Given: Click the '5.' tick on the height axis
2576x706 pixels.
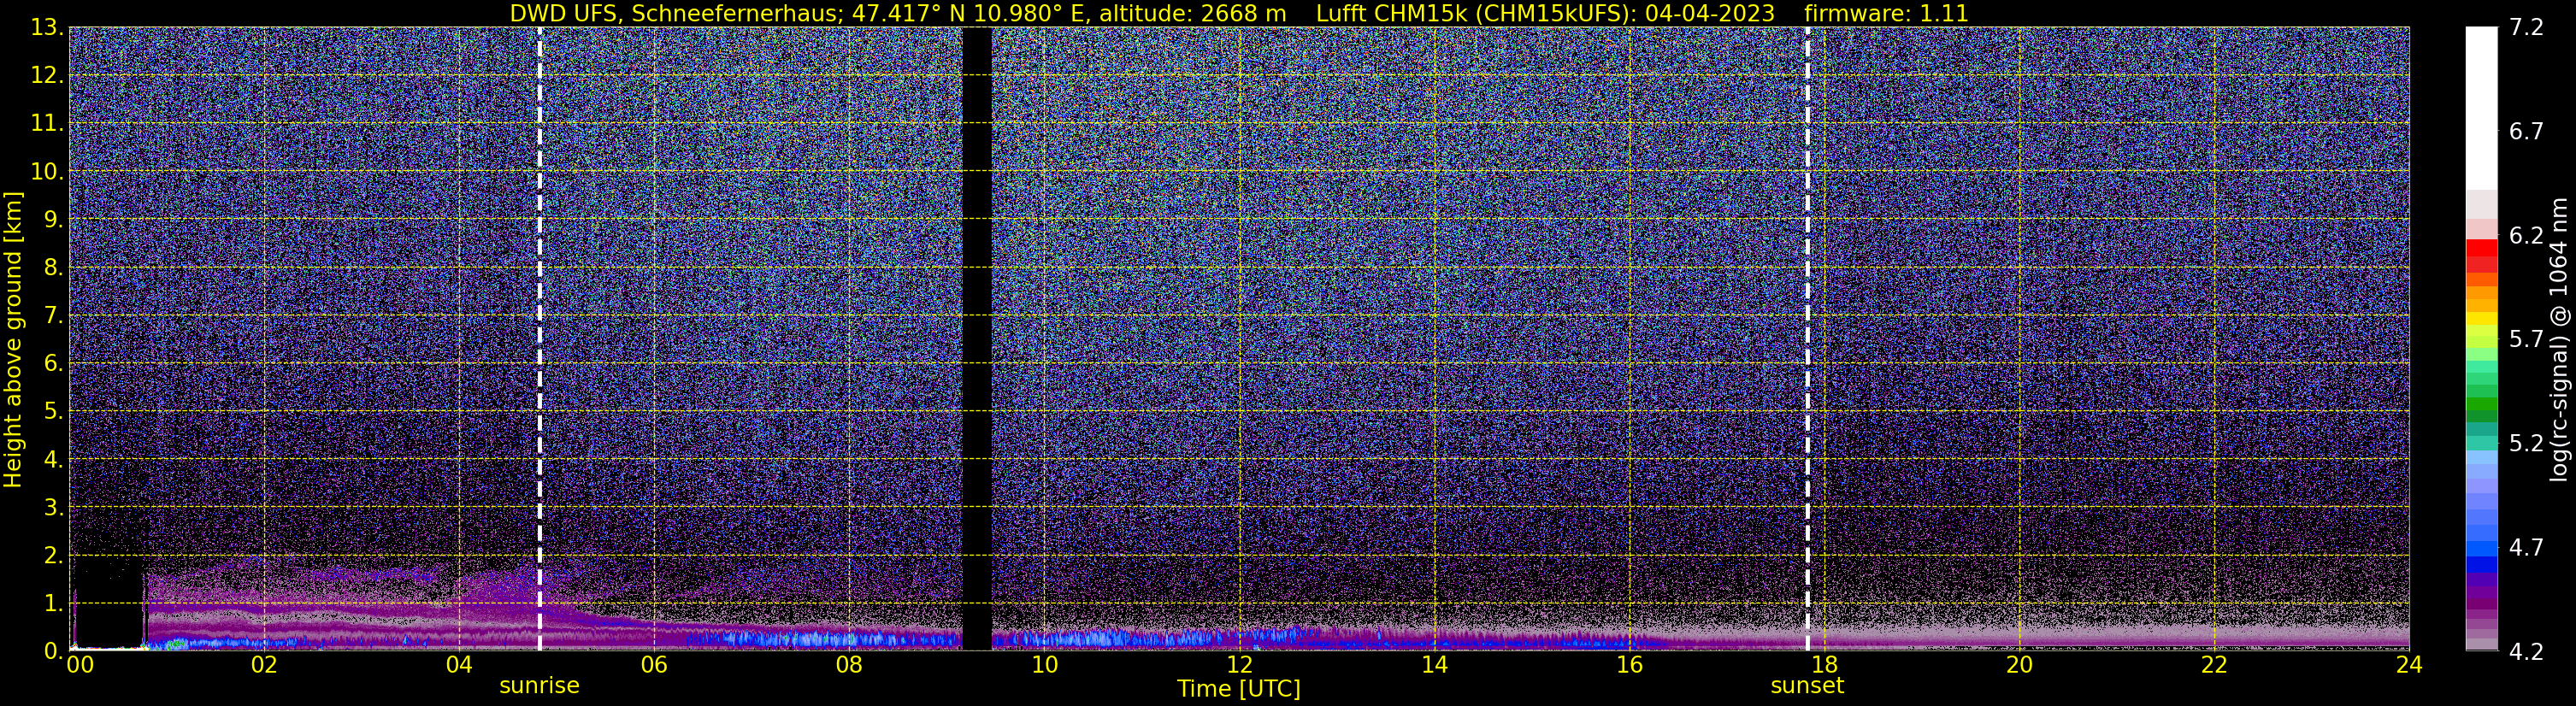Looking at the screenshot, I should (x=53, y=412).
